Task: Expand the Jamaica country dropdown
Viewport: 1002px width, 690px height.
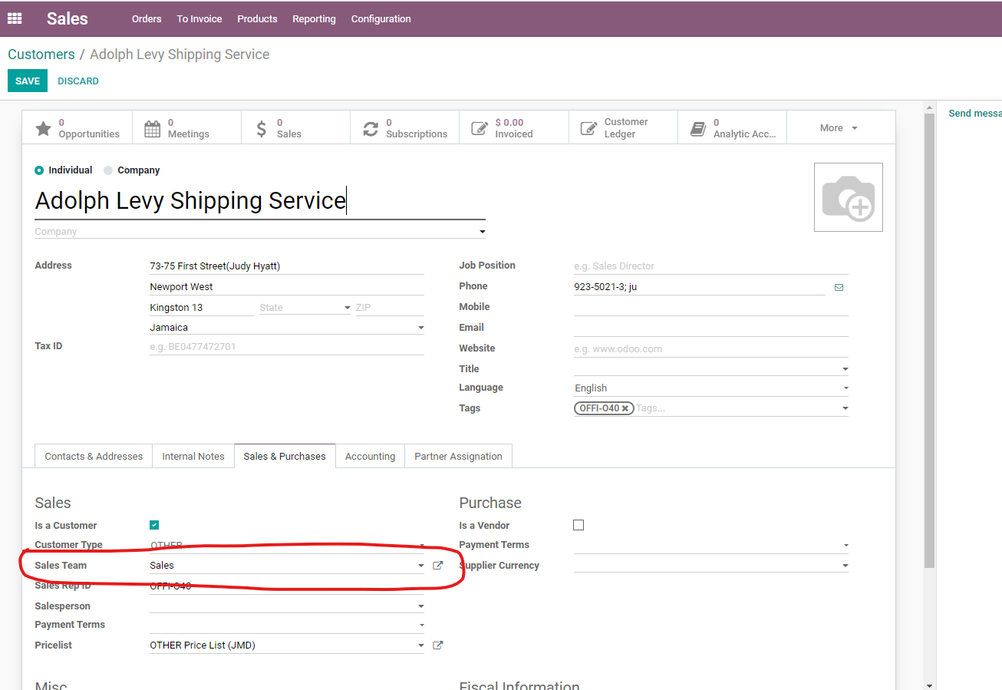Action: click(420, 328)
